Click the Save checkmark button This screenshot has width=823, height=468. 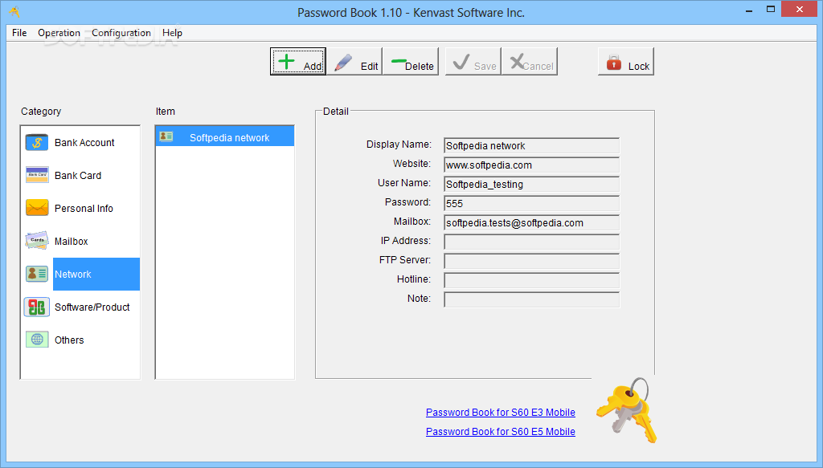point(473,61)
